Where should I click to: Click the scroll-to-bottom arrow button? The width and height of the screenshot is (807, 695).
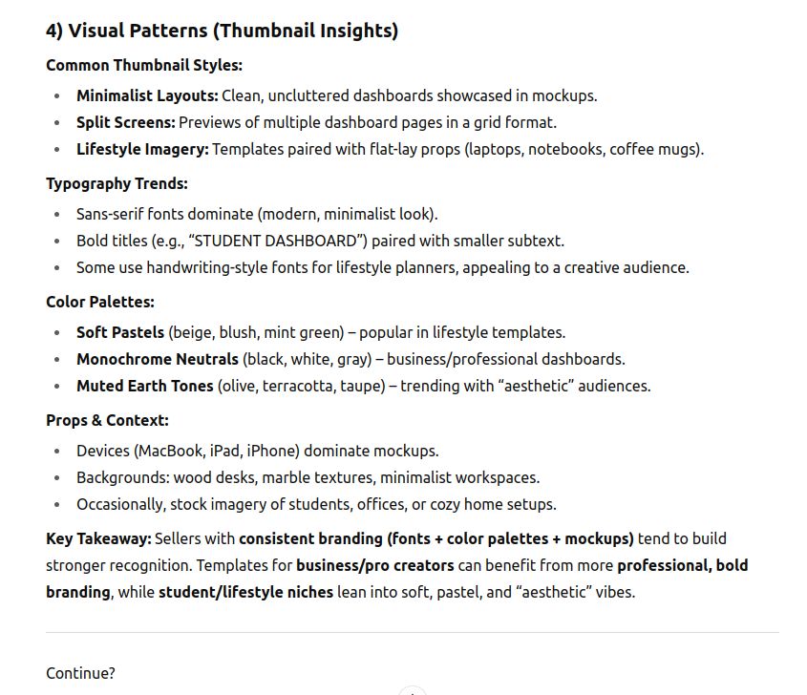[x=412, y=690]
